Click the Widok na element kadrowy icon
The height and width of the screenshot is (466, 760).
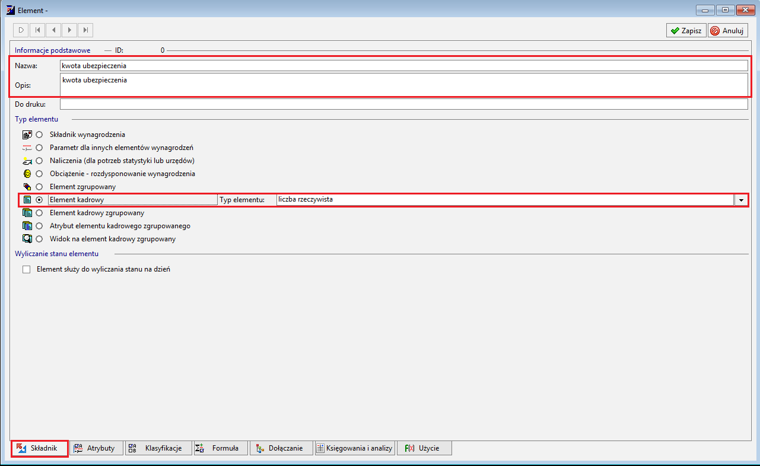[x=27, y=239]
